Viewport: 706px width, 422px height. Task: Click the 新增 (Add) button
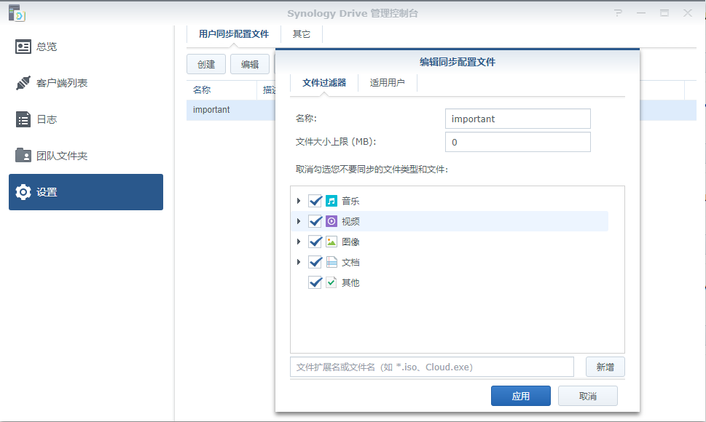[x=605, y=367]
